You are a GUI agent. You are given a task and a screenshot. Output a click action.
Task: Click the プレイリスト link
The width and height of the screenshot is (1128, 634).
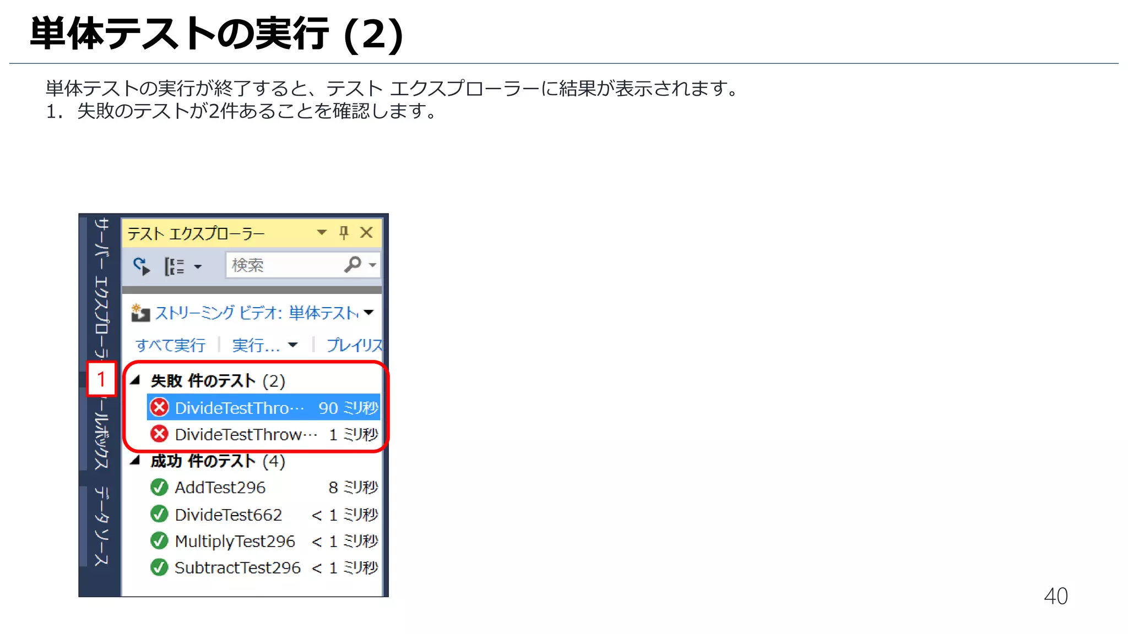pos(354,345)
